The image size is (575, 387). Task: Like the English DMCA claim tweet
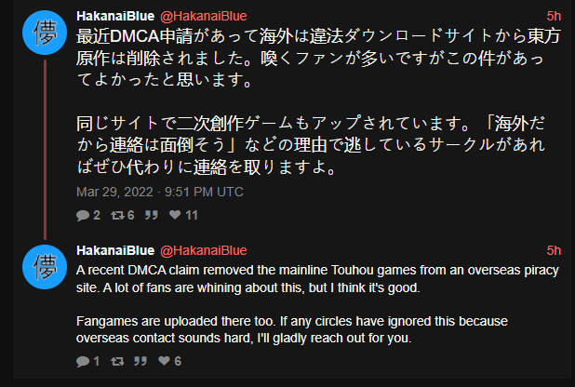pos(164,360)
